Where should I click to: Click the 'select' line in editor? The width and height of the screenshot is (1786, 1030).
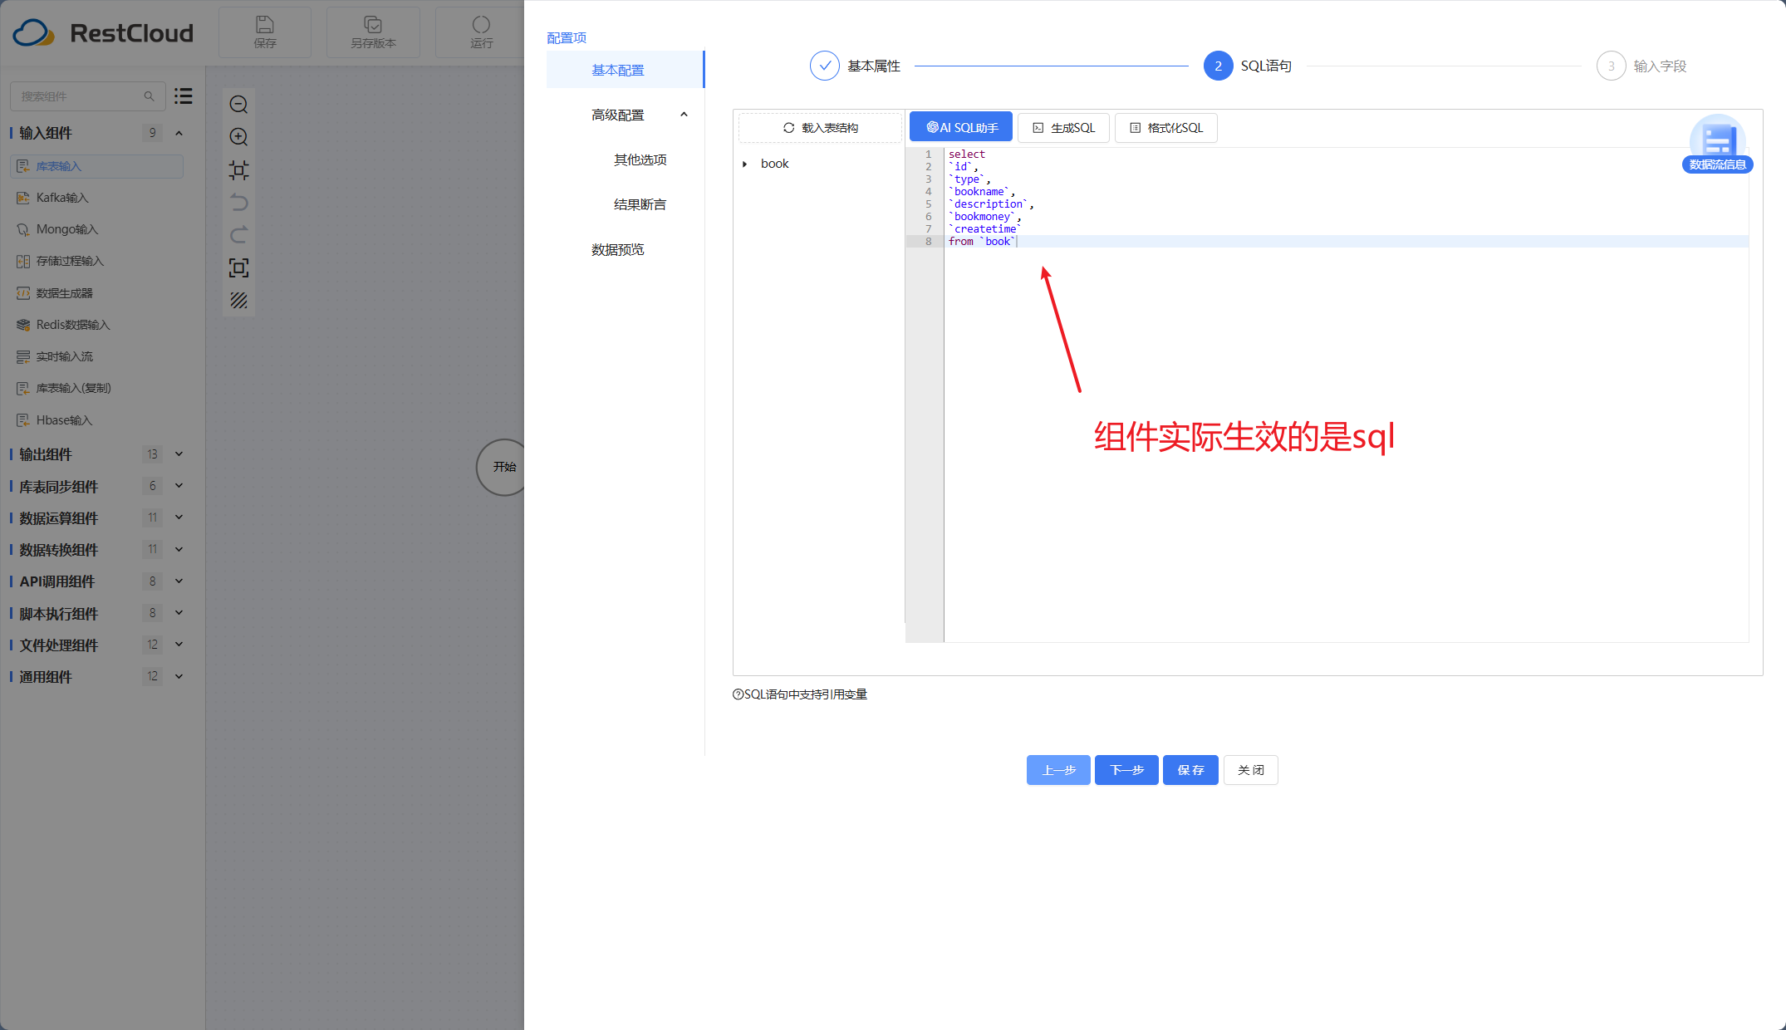[x=967, y=154]
